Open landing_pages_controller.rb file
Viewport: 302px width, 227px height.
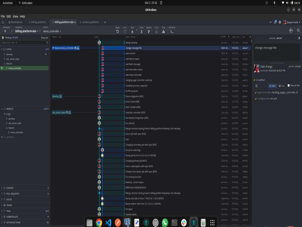[278, 92]
